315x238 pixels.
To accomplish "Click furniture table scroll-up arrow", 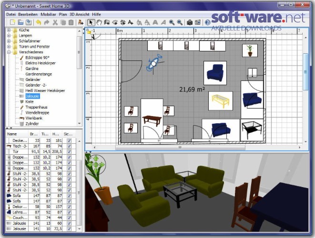I will click(x=80, y=141).
